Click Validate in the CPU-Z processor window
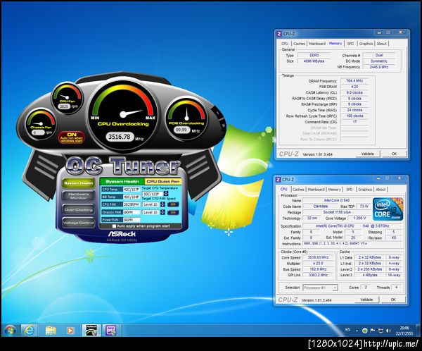 [x=366, y=301]
